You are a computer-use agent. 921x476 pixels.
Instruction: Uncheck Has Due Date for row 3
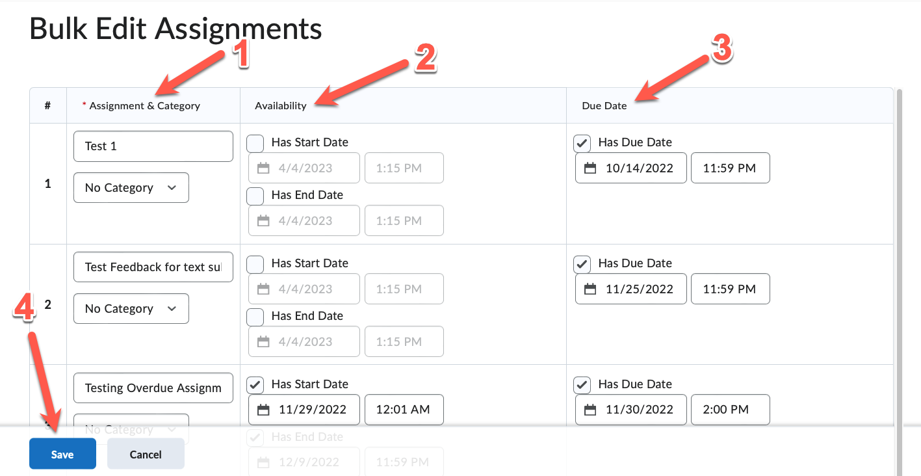582,385
